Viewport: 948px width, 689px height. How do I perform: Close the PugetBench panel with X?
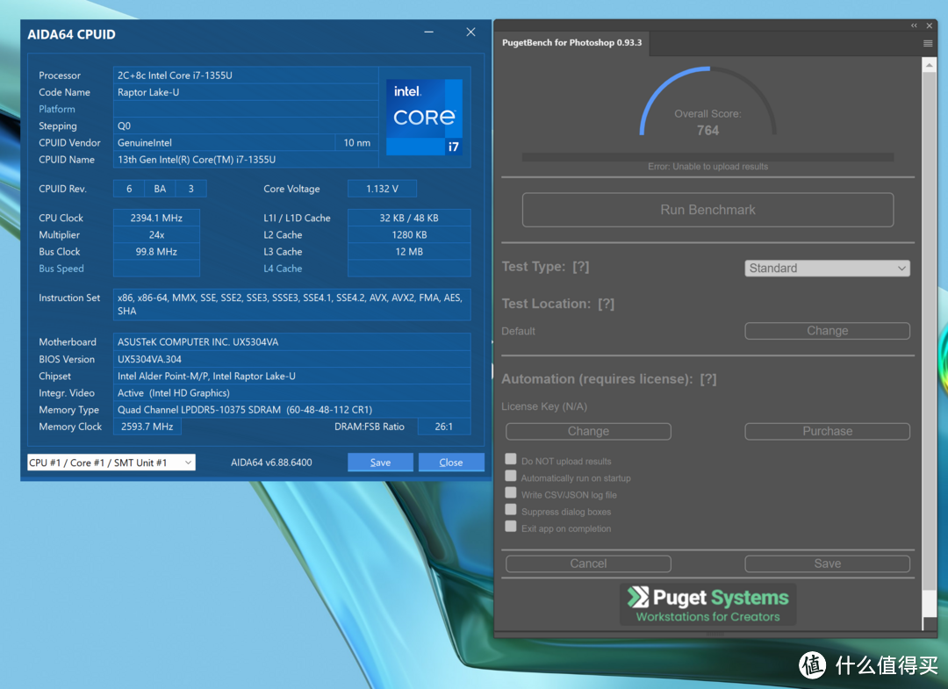pos(930,25)
